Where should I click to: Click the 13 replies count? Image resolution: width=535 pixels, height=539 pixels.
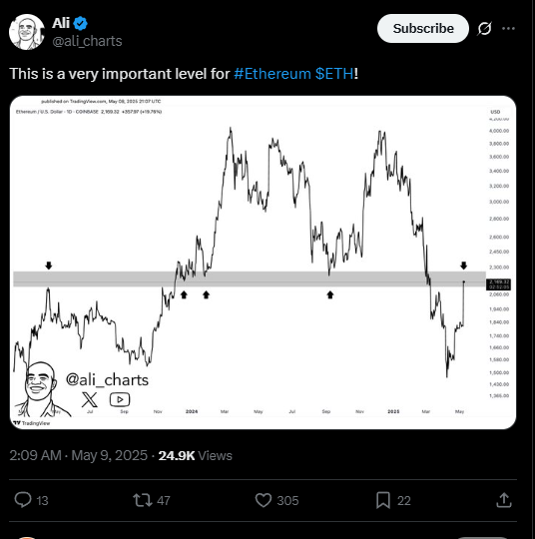click(x=42, y=500)
